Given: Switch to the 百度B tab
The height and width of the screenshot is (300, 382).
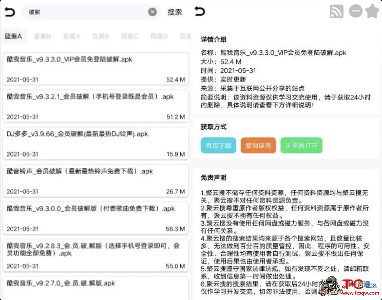Looking at the screenshot, I should pyautogui.click(x=101, y=36).
